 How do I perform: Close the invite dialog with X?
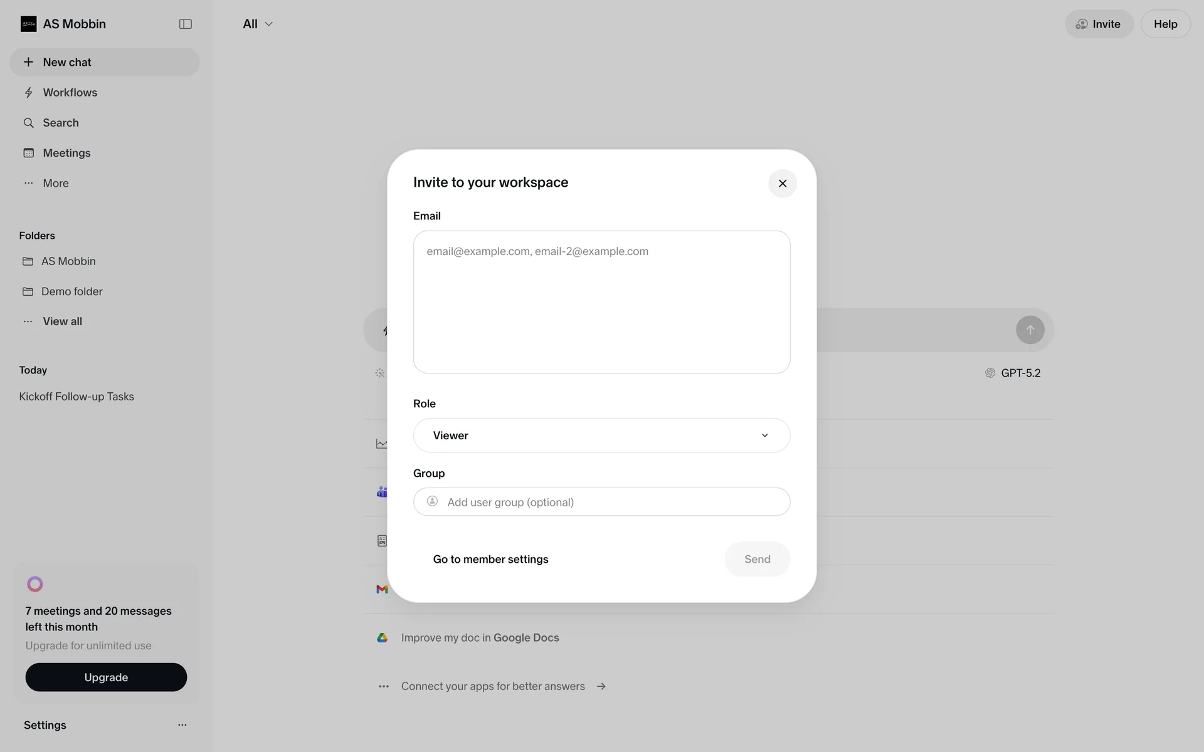point(782,183)
